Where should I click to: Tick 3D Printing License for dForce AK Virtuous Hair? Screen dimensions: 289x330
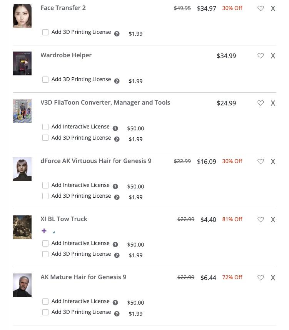(45, 196)
